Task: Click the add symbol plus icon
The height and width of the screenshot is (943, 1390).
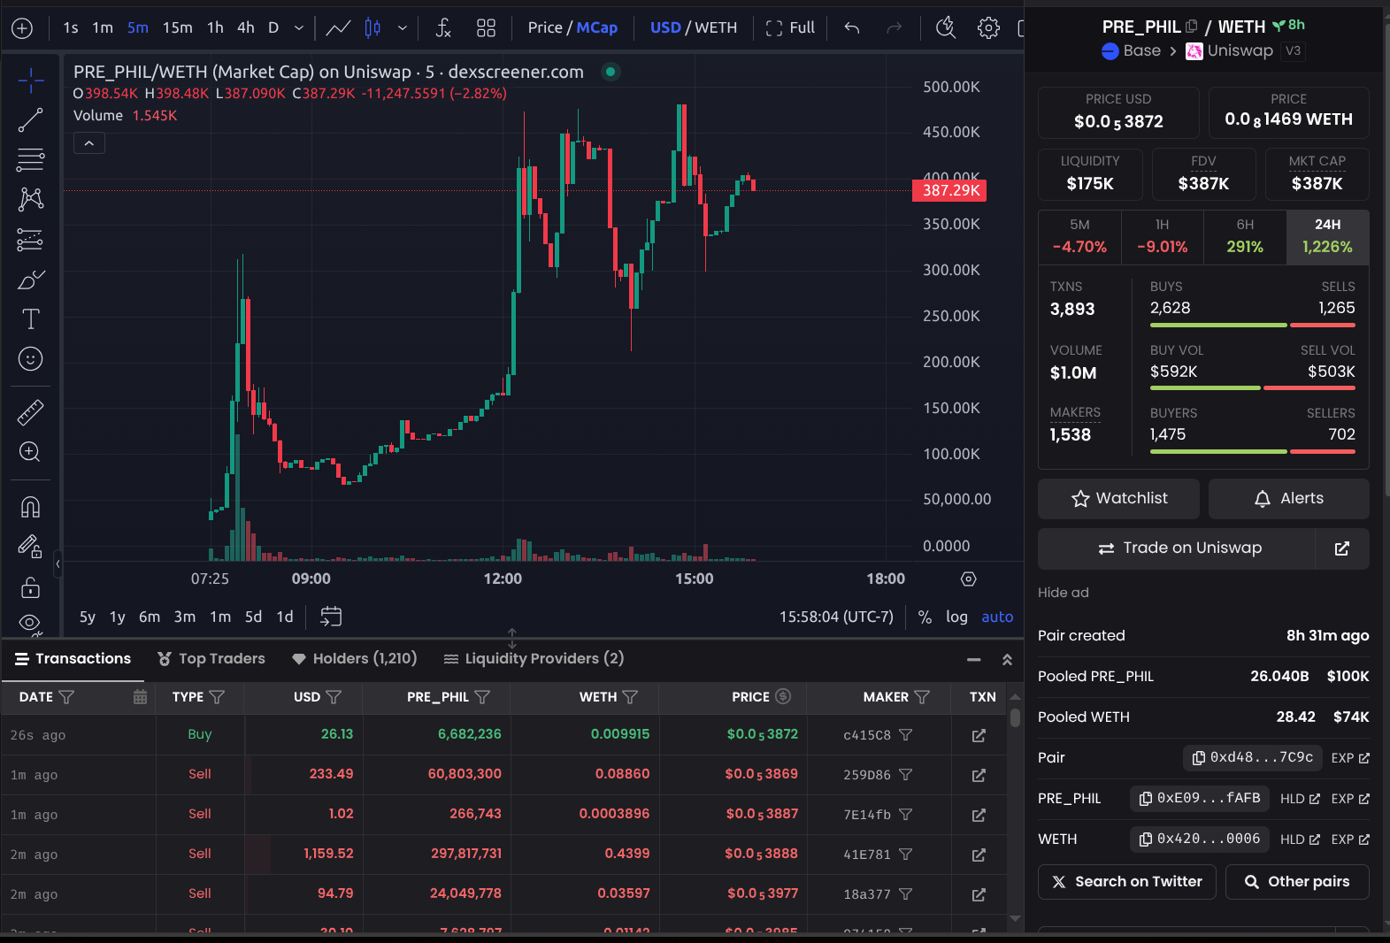Action: click(x=22, y=28)
